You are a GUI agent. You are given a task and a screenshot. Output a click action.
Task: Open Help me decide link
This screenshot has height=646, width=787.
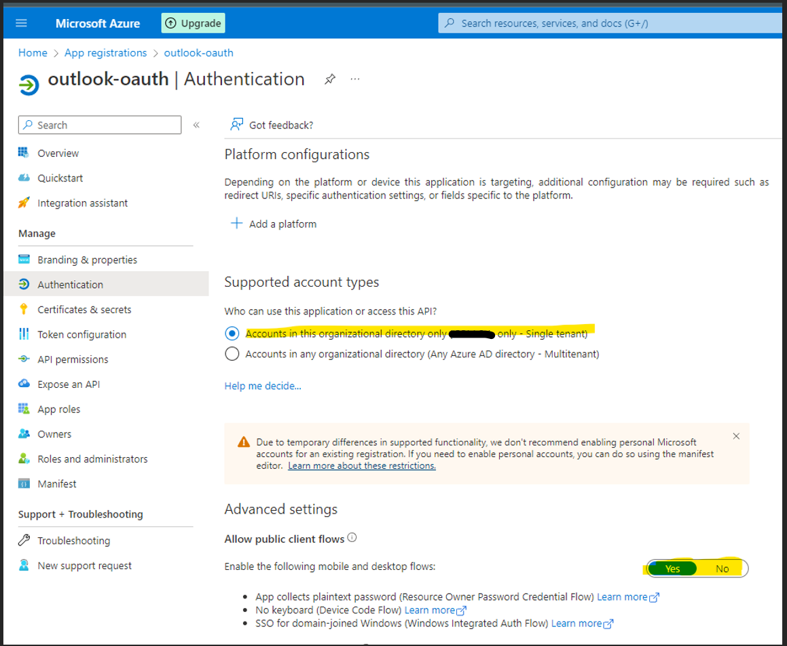(263, 386)
